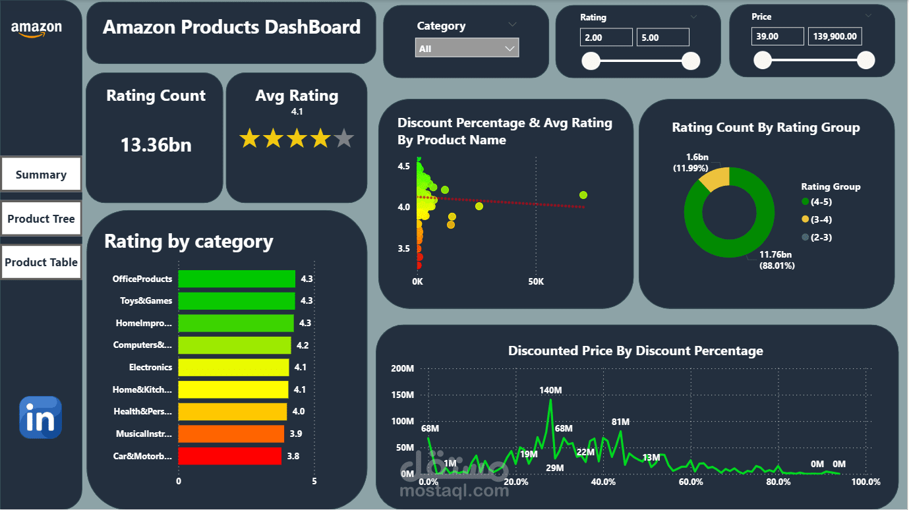Open the Summary page button
This screenshot has width=909, height=510.
pos(41,175)
